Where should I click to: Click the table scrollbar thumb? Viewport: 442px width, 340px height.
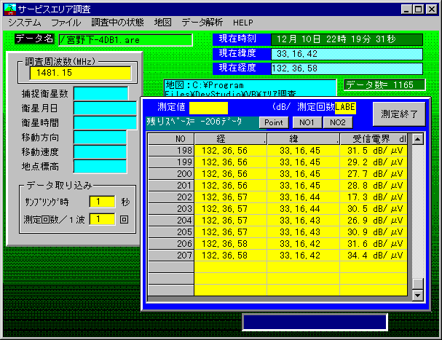coord(417,284)
